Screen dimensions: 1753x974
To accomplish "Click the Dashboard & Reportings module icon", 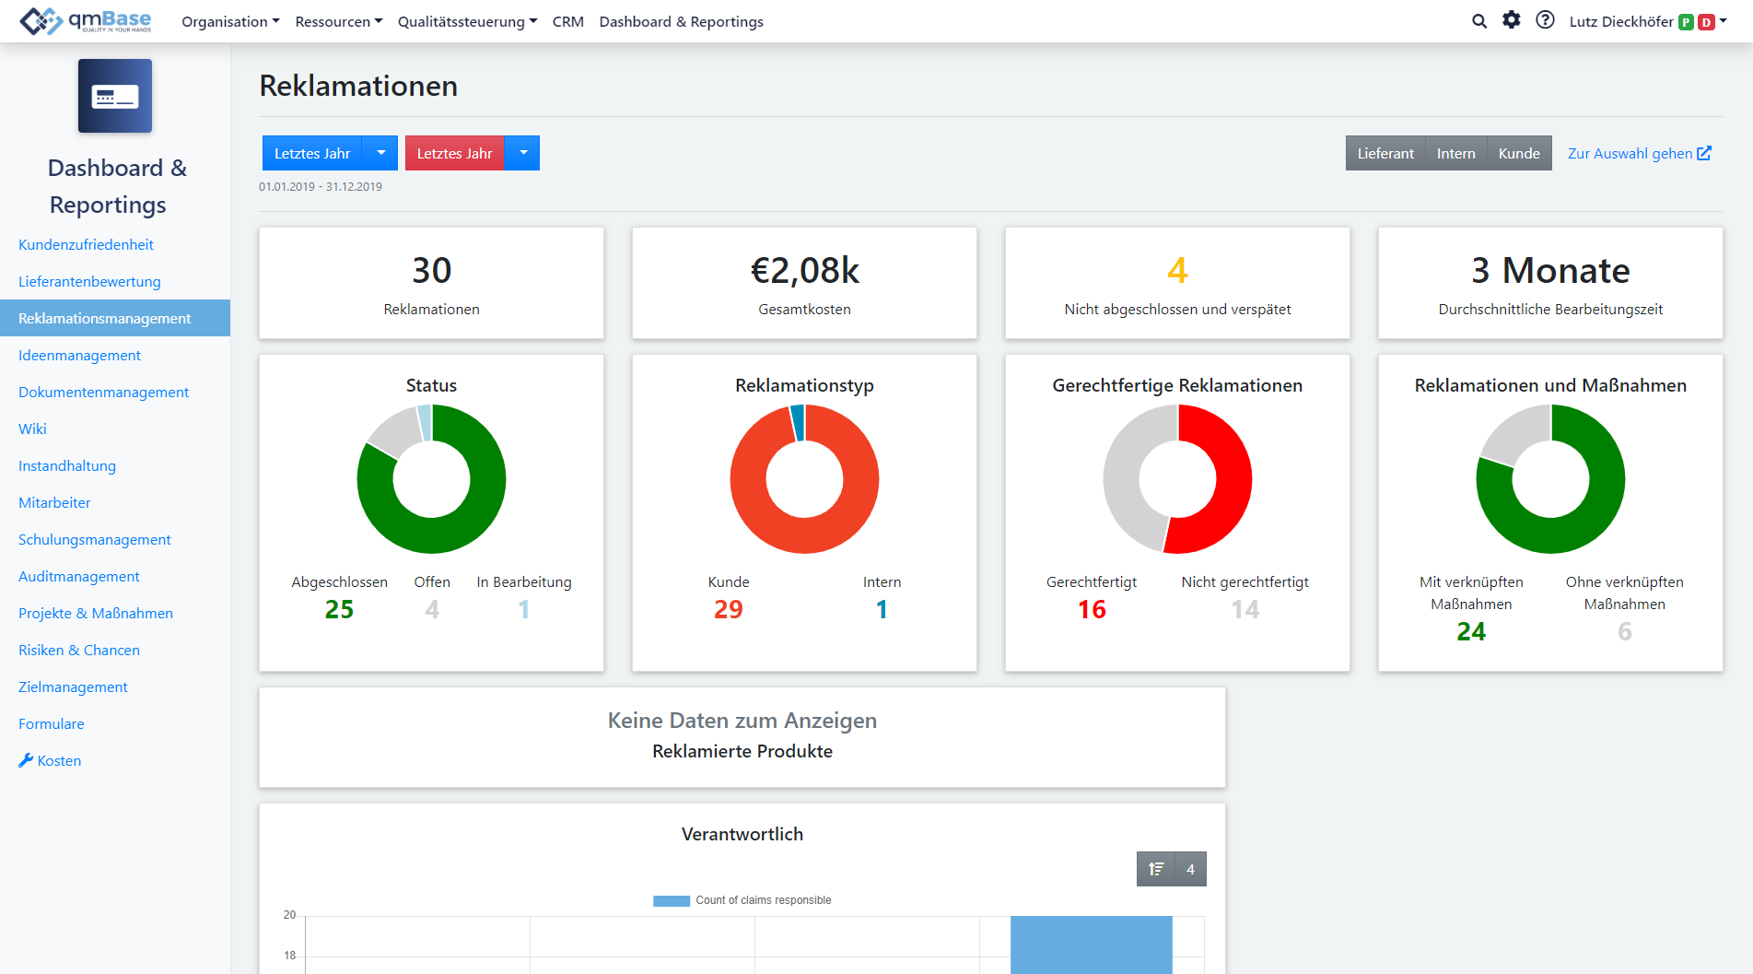I will pyautogui.click(x=115, y=96).
